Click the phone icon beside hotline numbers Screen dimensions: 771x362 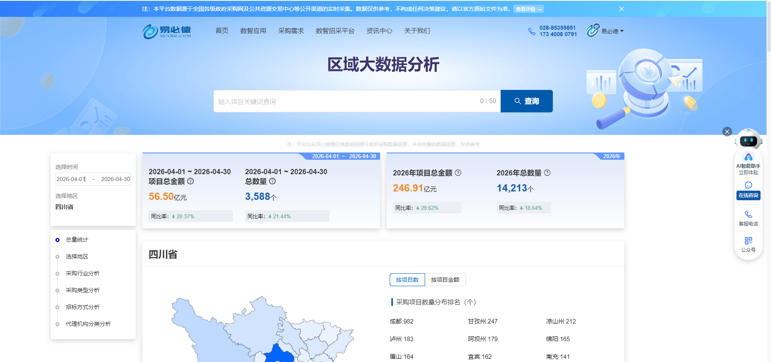pyautogui.click(x=532, y=31)
